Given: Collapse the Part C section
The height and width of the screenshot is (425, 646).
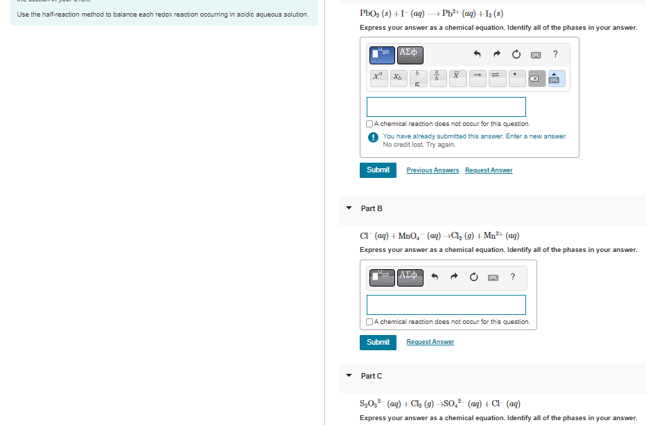Looking at the screenshot, I should pos(349,376).
